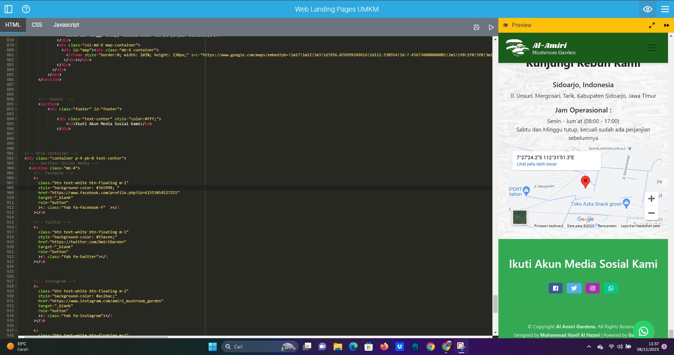Collapse code fold arrow at line 902
The image size is (674, 355).
(x=16, y=159)
